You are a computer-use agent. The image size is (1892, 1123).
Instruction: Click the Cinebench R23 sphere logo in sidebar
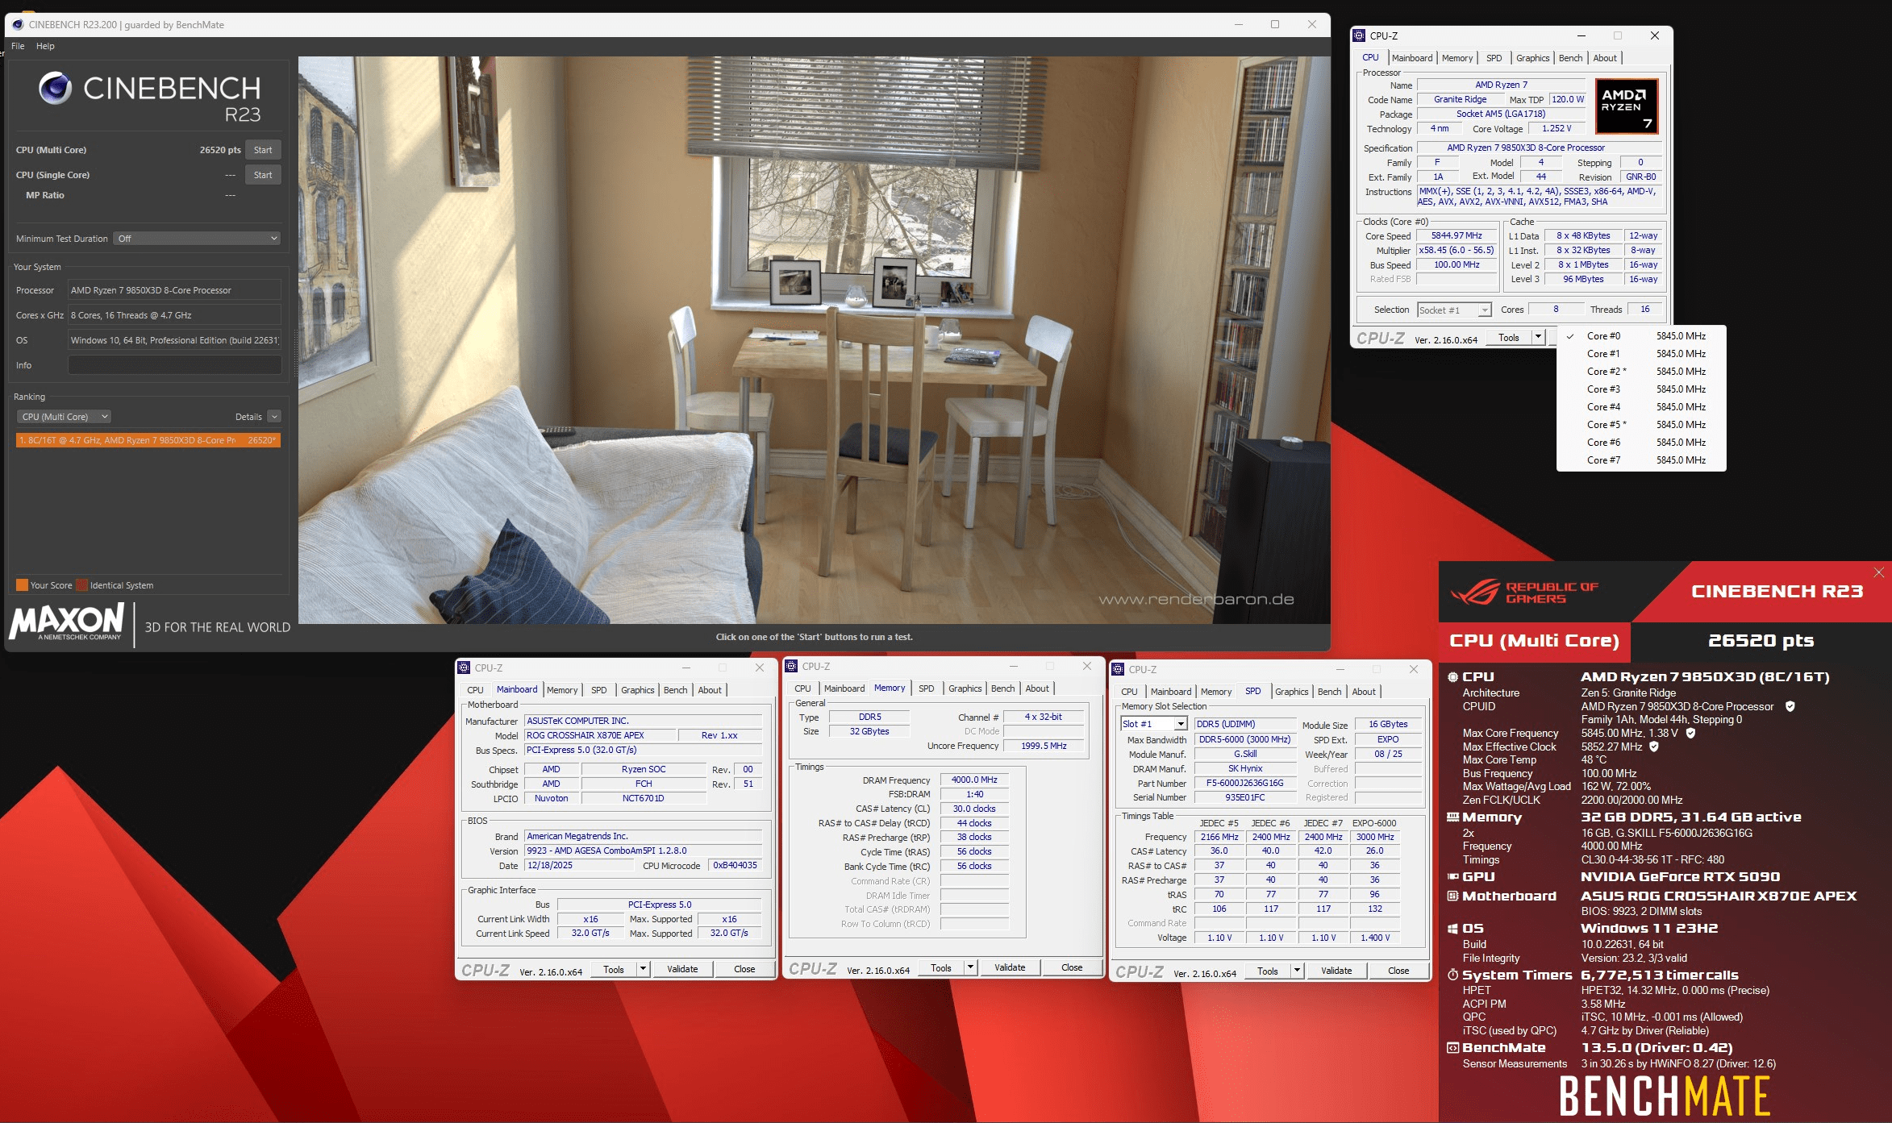click(x=55, y=88)
